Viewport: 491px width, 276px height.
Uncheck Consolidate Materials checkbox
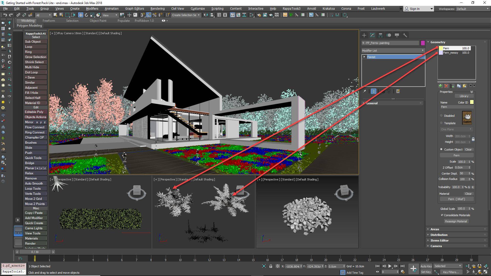442,215
